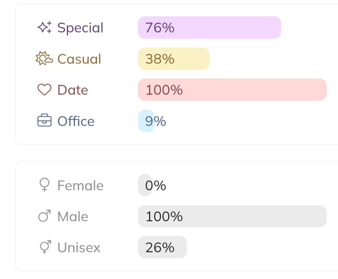
Task: Select the Female gender label
Action: 80,185
